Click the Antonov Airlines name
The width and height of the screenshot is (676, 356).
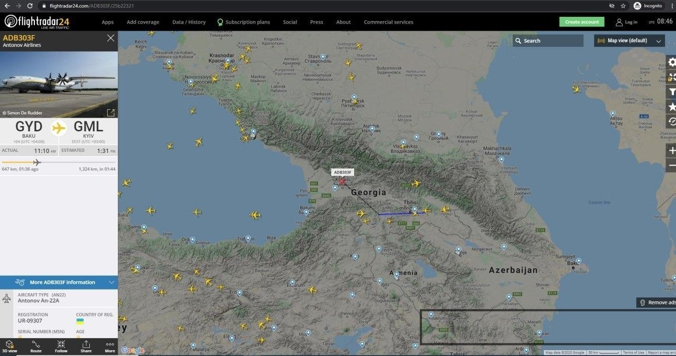22,45
